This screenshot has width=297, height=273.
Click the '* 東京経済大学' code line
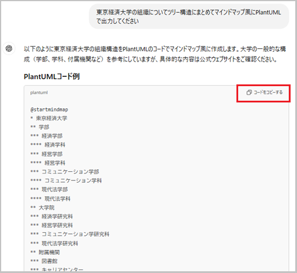pos(49,118)
